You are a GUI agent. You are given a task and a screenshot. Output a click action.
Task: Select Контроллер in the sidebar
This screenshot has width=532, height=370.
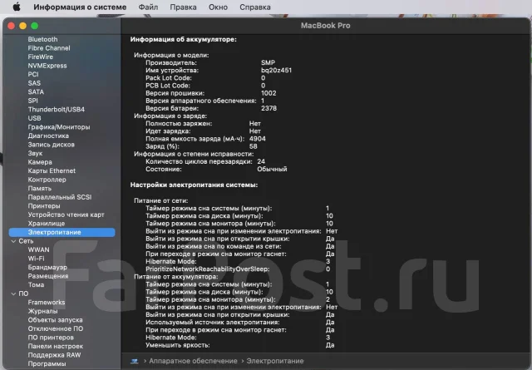pos(47,180)
